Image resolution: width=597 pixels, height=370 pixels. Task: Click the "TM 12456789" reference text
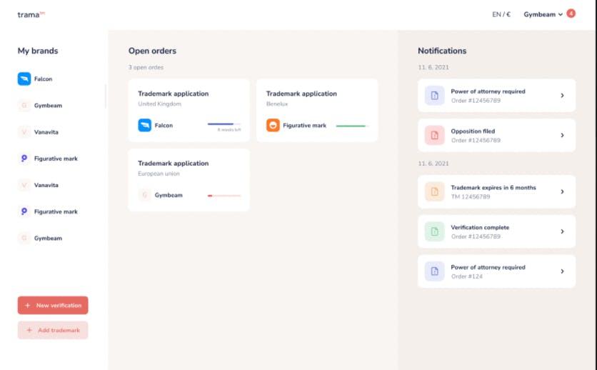pos(470,197)
